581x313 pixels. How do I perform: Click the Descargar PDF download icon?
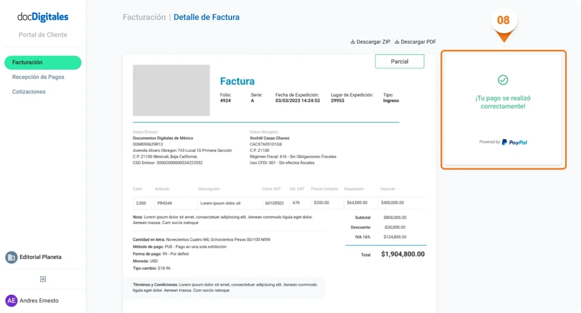(x=397, y=42)
